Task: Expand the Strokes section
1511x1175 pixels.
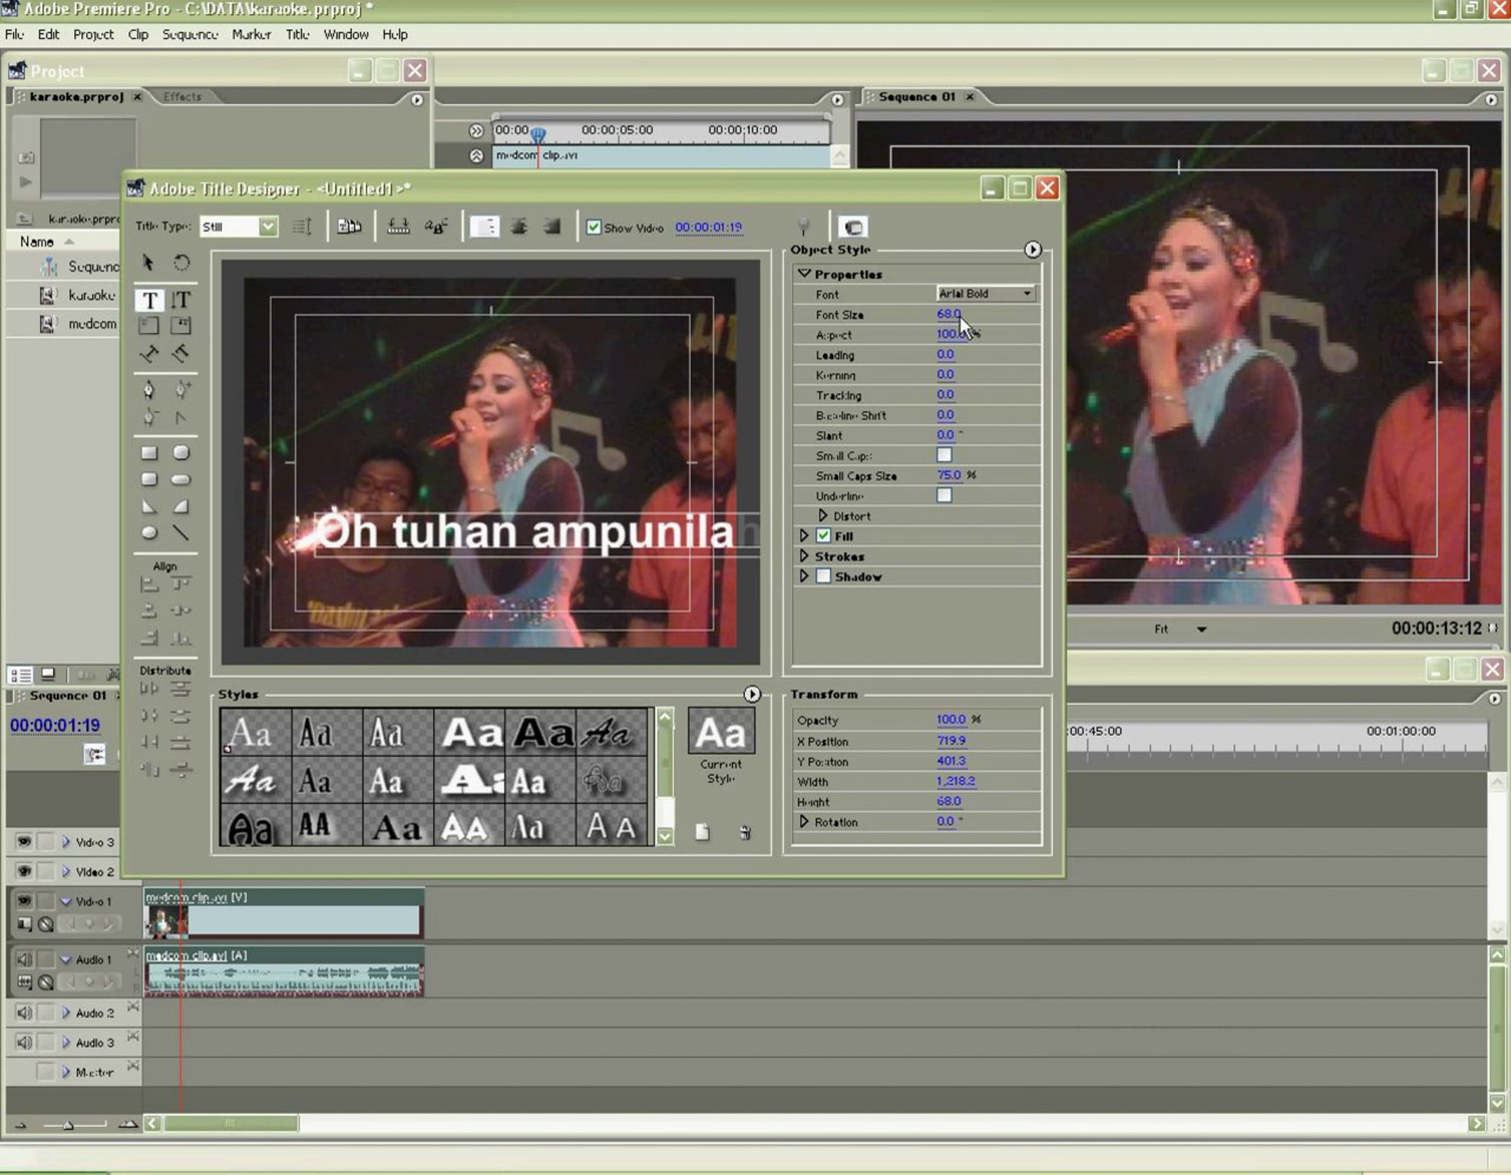Action: (803, 557)
